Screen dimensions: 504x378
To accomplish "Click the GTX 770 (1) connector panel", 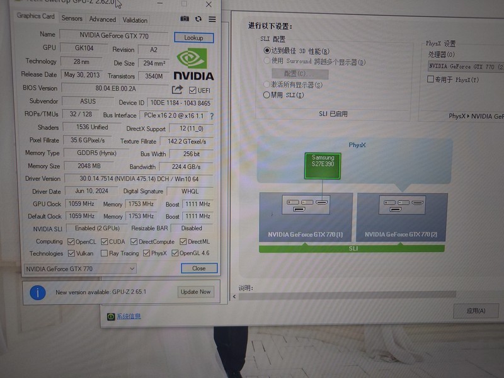I will pos(306,205).
